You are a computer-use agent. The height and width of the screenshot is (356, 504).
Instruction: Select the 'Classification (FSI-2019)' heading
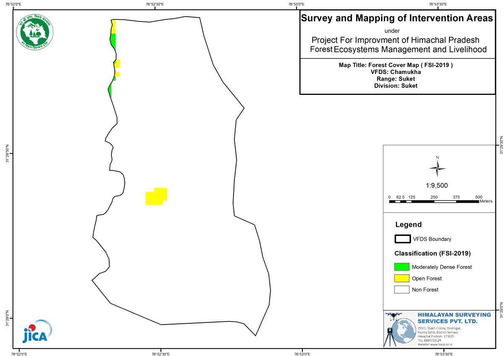[x=432, y=254]
